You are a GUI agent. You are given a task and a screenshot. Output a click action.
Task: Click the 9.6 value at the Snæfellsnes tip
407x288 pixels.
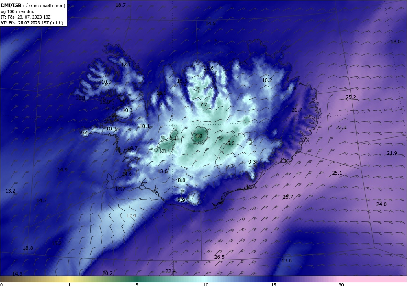(x=85, y=133)
